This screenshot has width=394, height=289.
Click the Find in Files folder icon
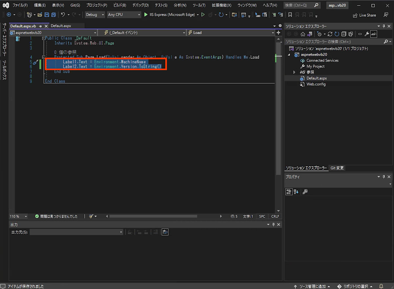pos(234,15)
